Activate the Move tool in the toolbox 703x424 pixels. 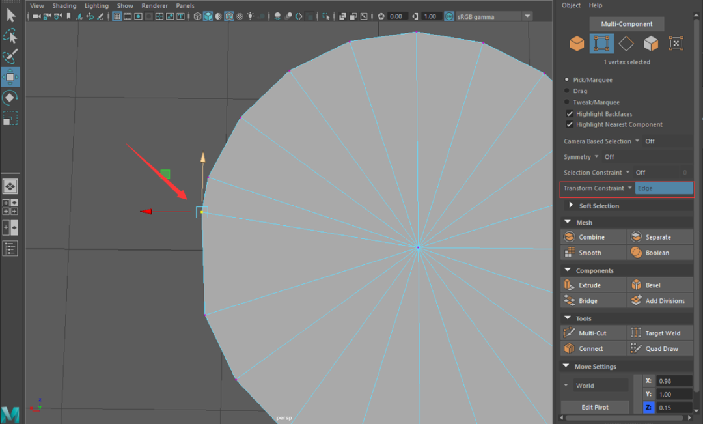tap(10, 77)
